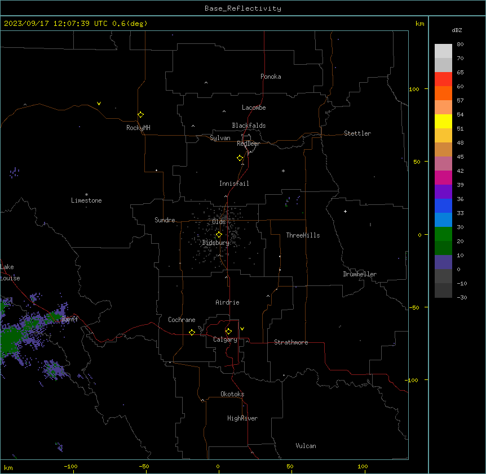Click the RedDeer label
This screenshot has width=486, height=474.
(248, 144)
